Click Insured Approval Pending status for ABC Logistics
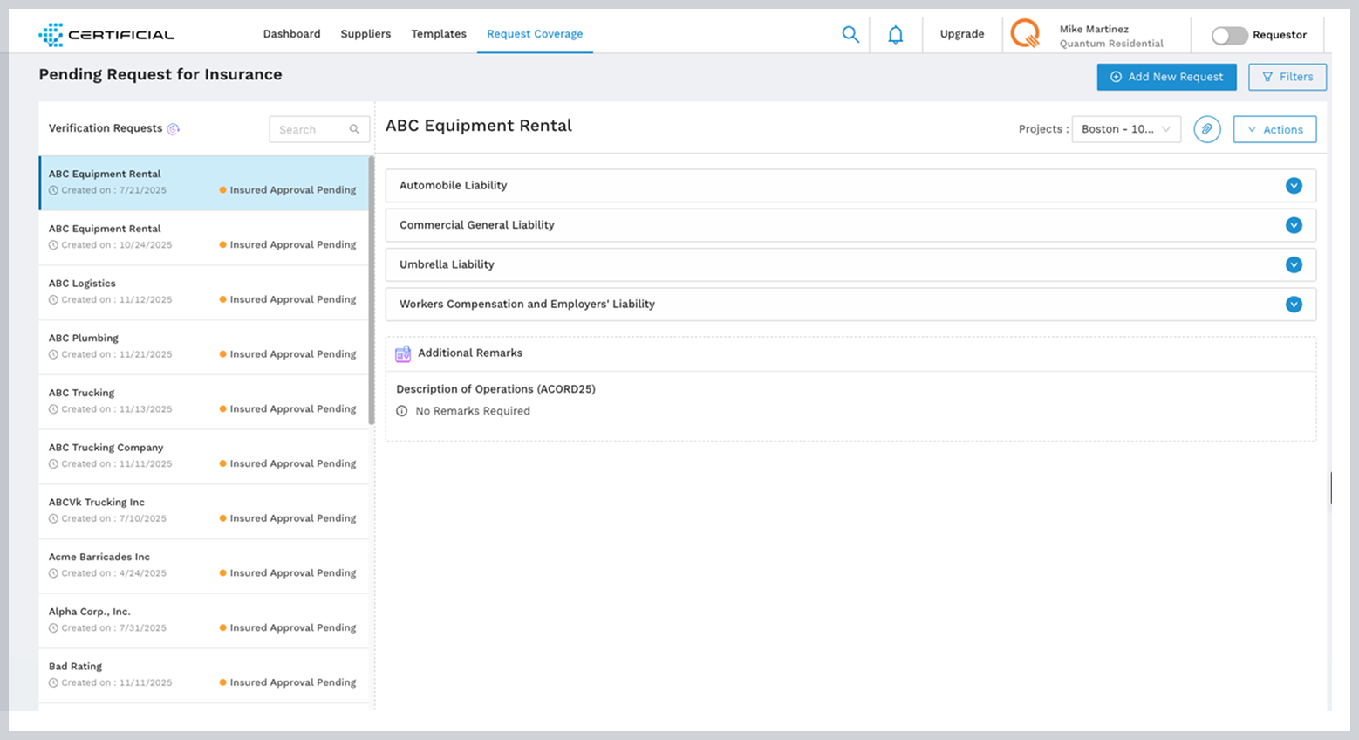 pos(288,299)
